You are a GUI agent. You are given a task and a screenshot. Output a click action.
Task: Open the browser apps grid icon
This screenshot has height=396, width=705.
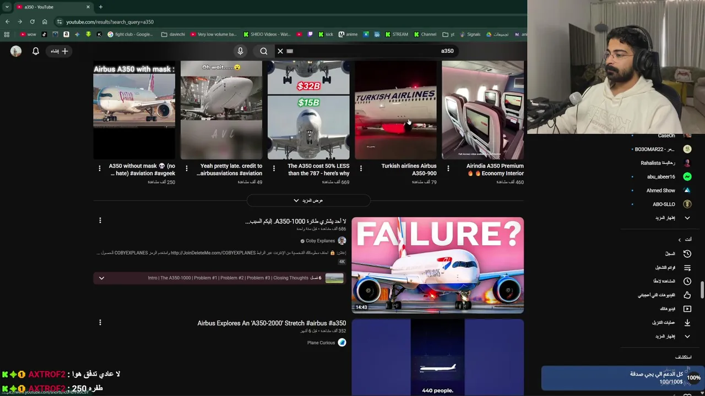7,34
